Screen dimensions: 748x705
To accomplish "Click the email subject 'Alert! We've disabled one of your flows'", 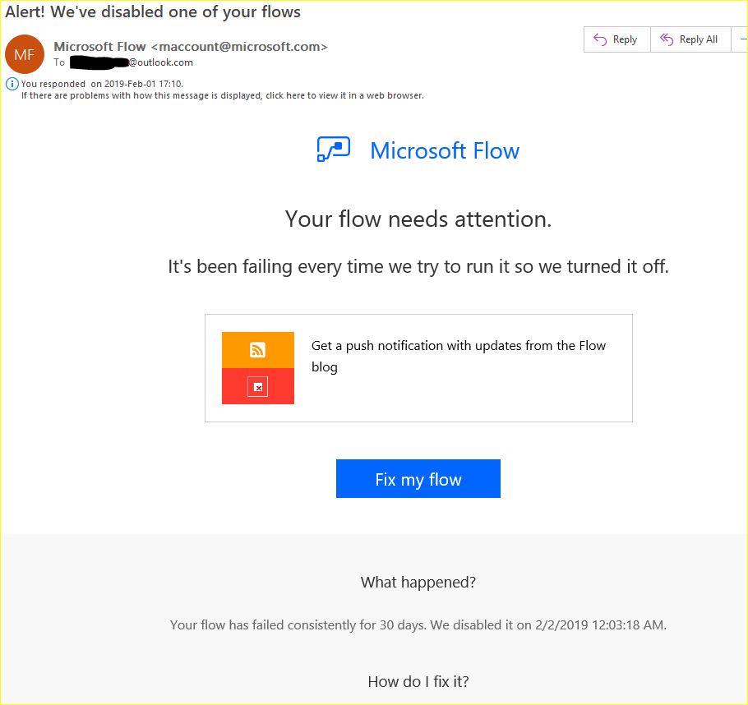I will pos(153,12).
